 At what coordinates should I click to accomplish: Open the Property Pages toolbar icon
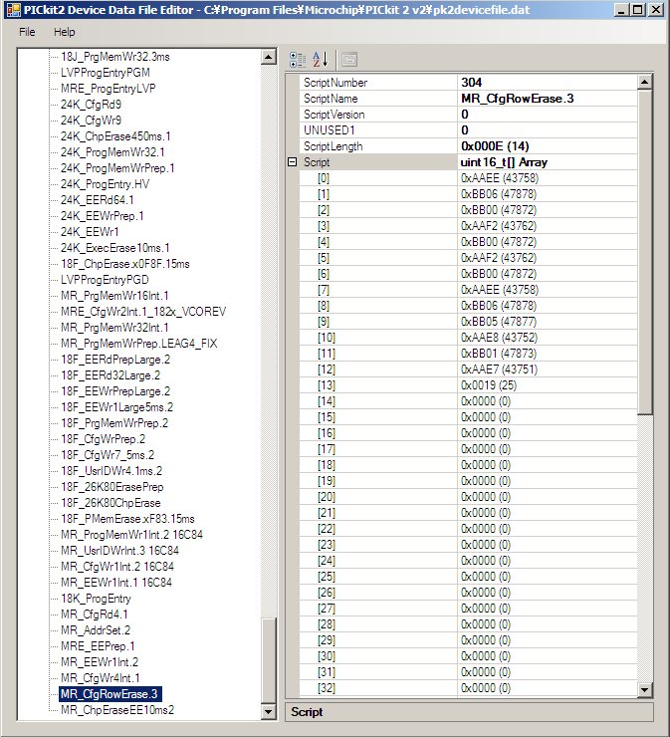349,60
